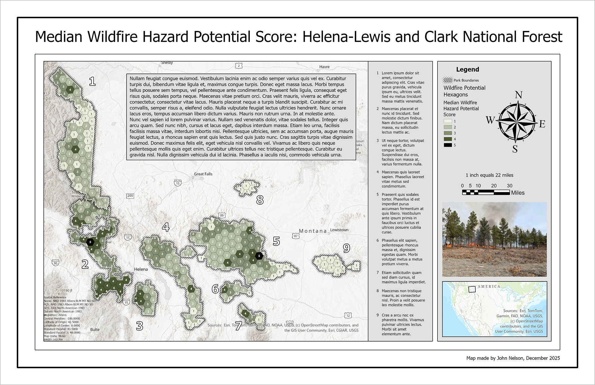
Task: Click the scale bar graphic
Action: click(486, 192)
